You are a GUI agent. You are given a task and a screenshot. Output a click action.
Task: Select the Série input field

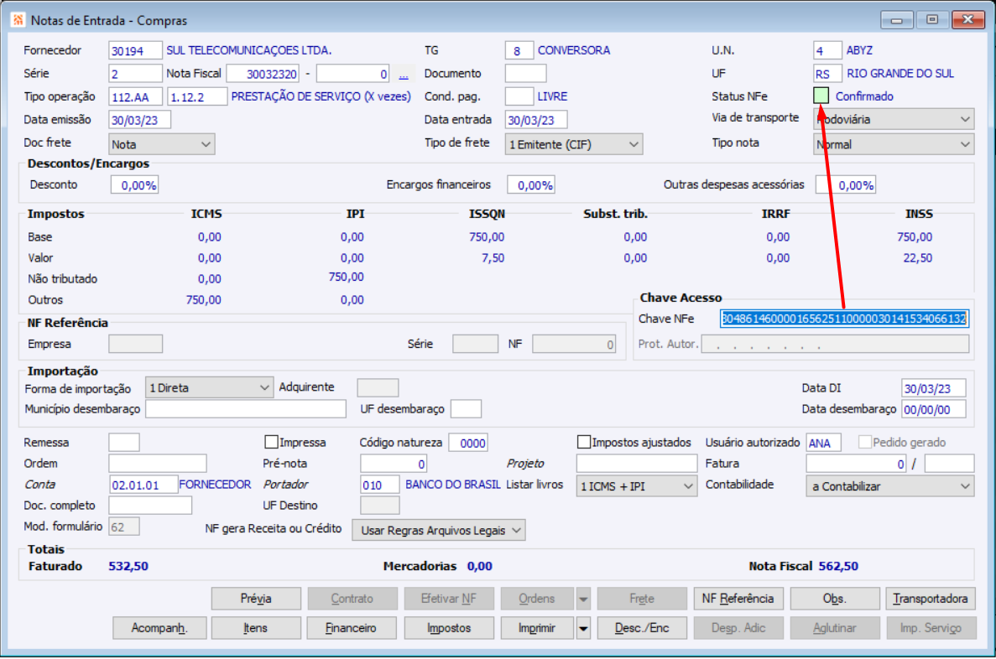134,74
